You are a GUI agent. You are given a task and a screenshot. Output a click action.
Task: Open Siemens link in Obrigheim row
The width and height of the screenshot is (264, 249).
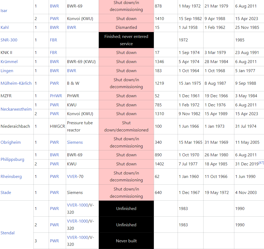coord(75,142)
